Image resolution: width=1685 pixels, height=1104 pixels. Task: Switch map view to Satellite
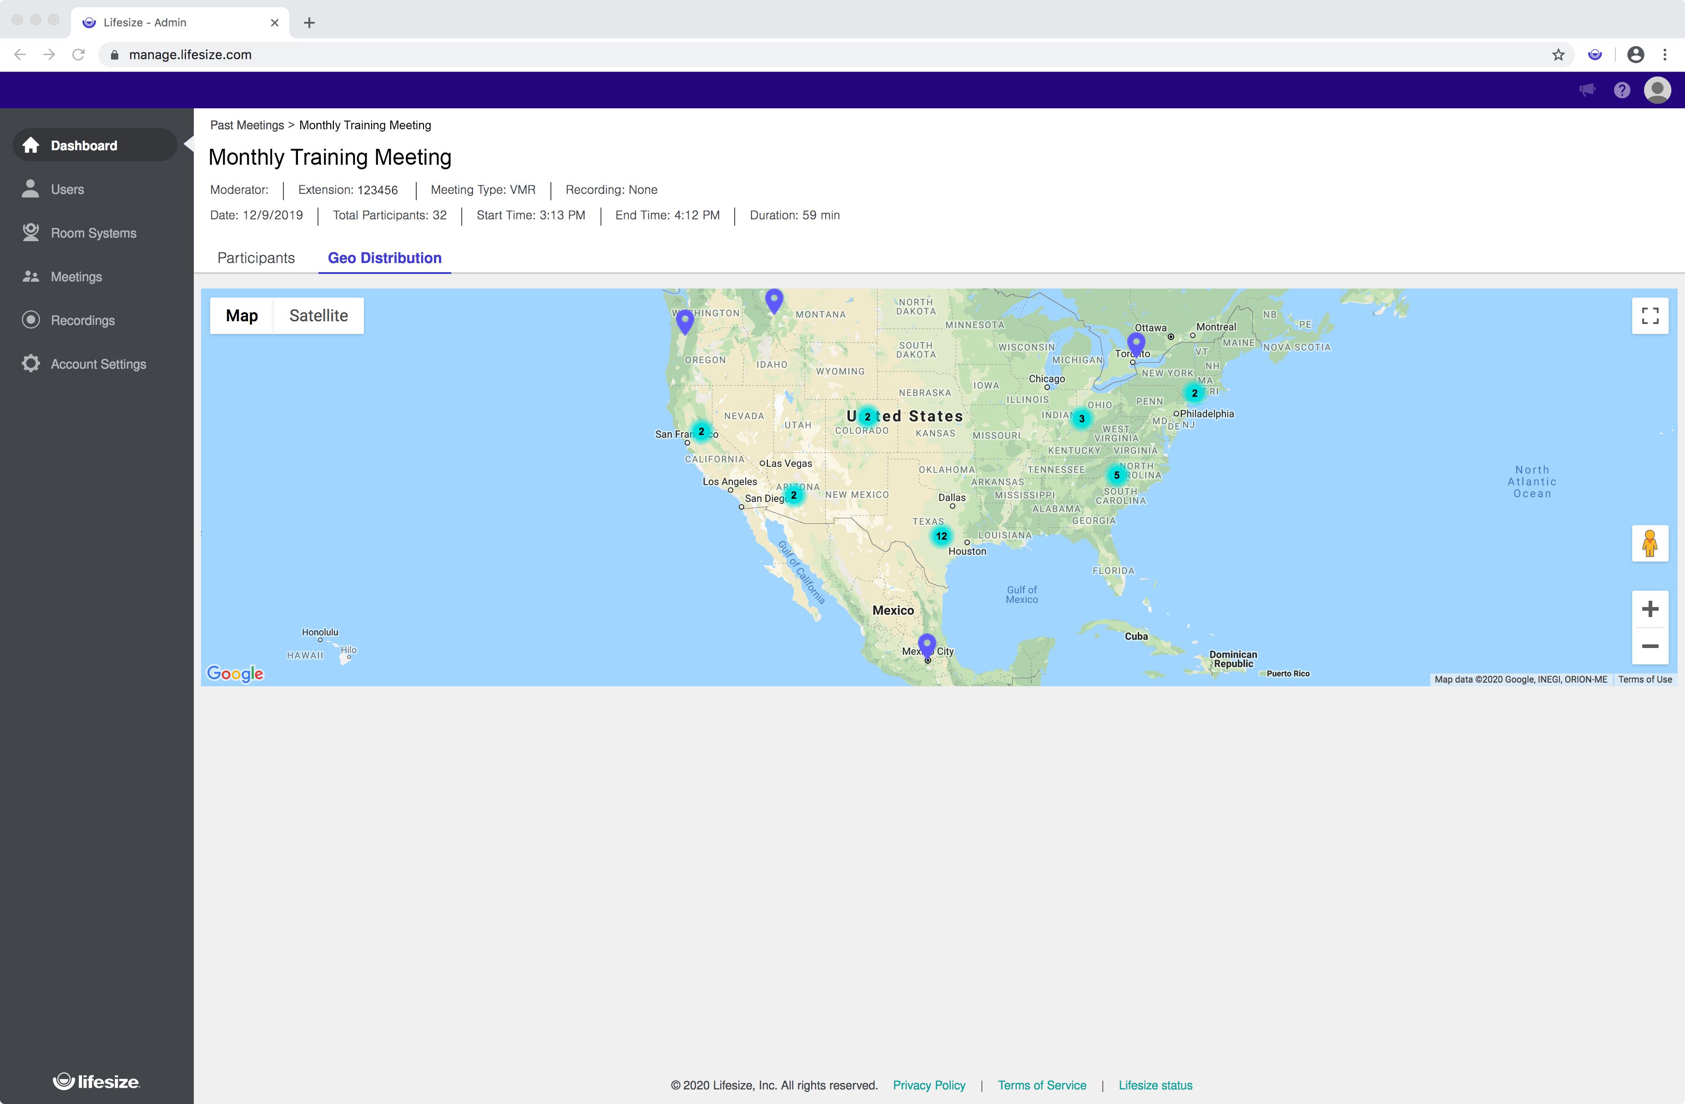[318, 316]
